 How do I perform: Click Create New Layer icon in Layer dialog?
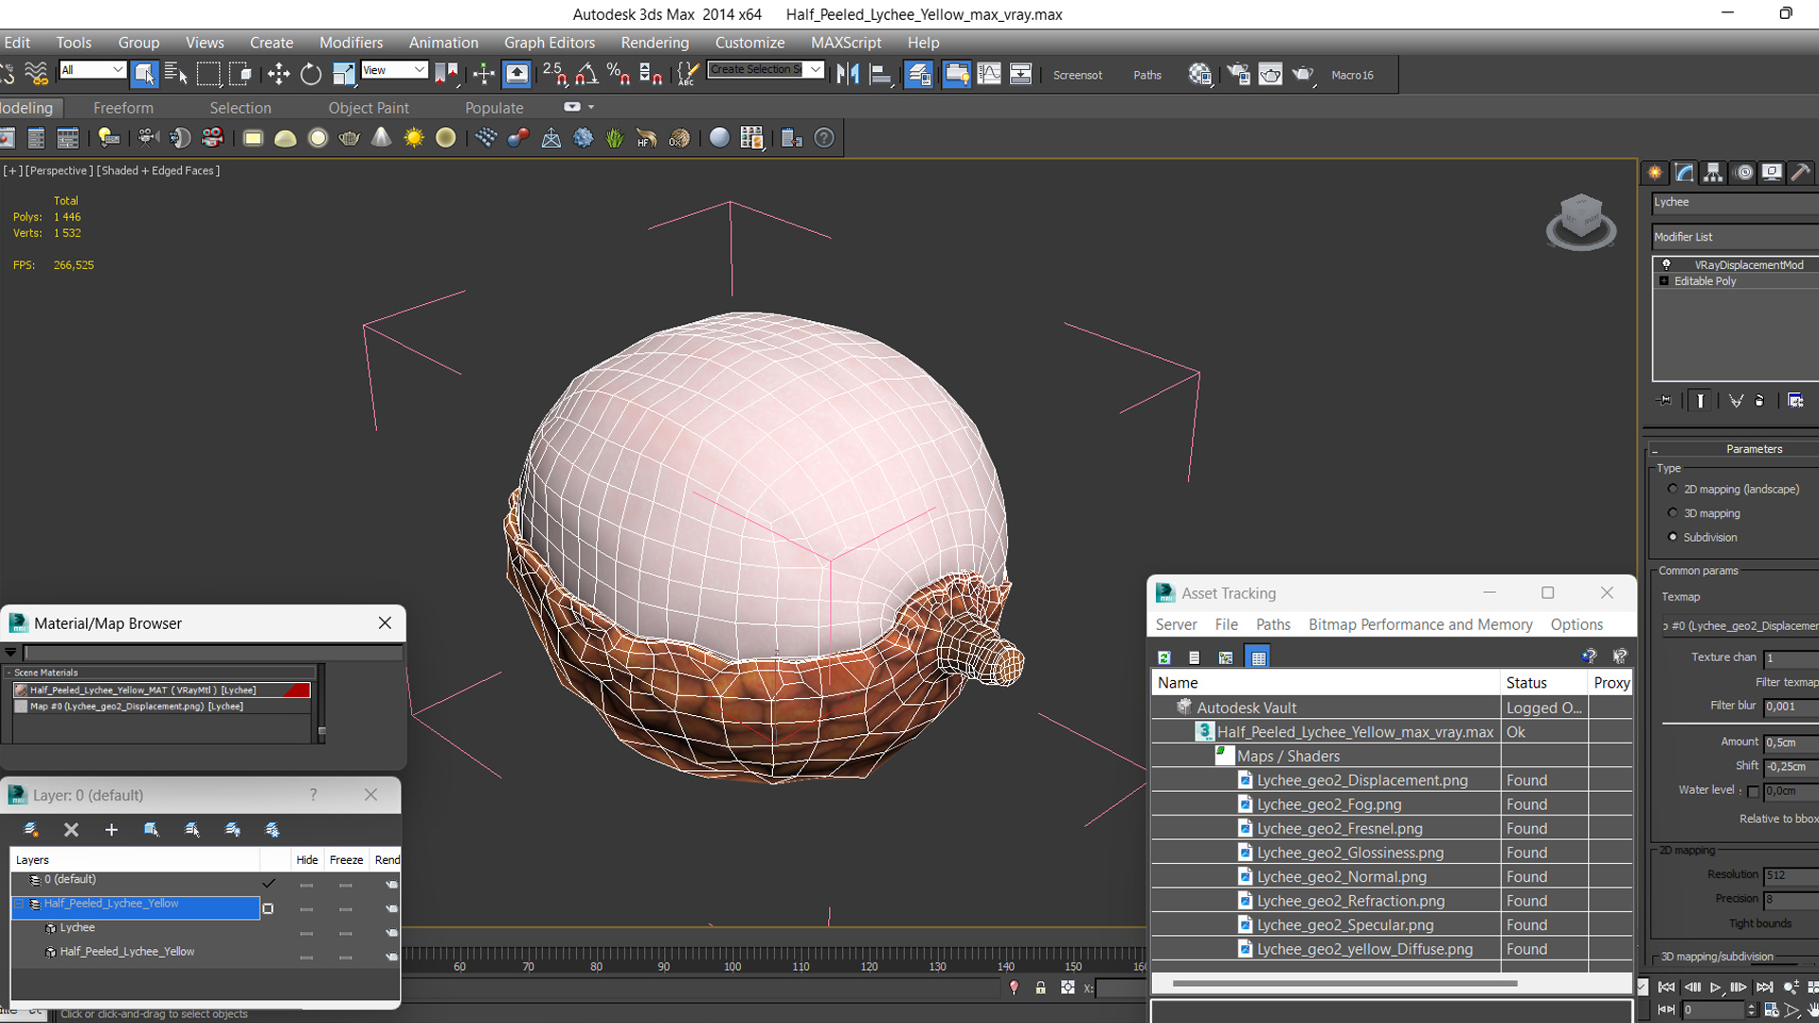(30, 830)
